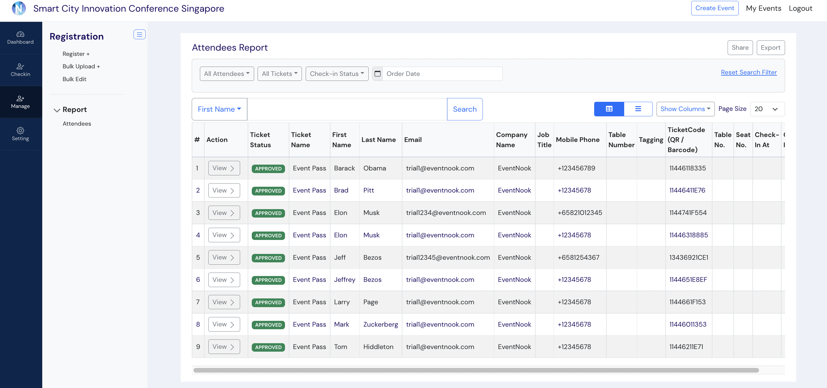Click Reset Search Filter link

pyautogui.click(x=748, y=72)
